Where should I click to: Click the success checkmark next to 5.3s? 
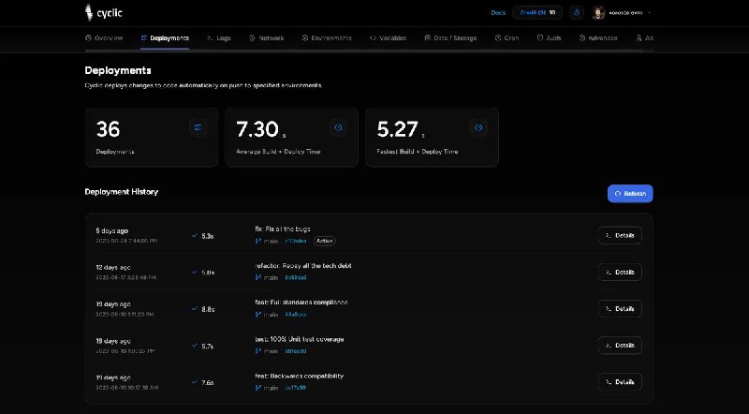coord(194,236)
